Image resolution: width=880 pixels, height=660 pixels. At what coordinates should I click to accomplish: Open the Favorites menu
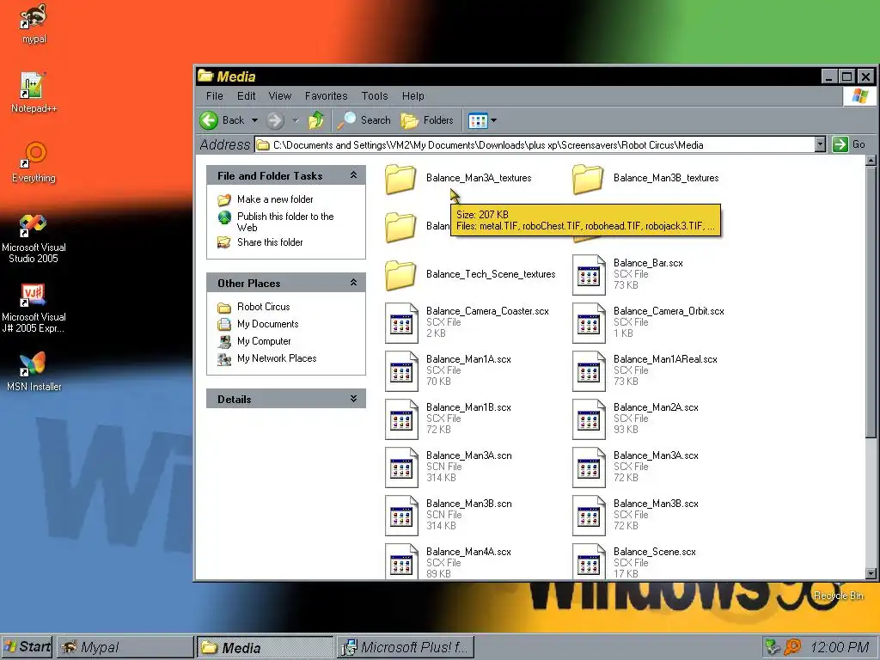pos(326,96)
